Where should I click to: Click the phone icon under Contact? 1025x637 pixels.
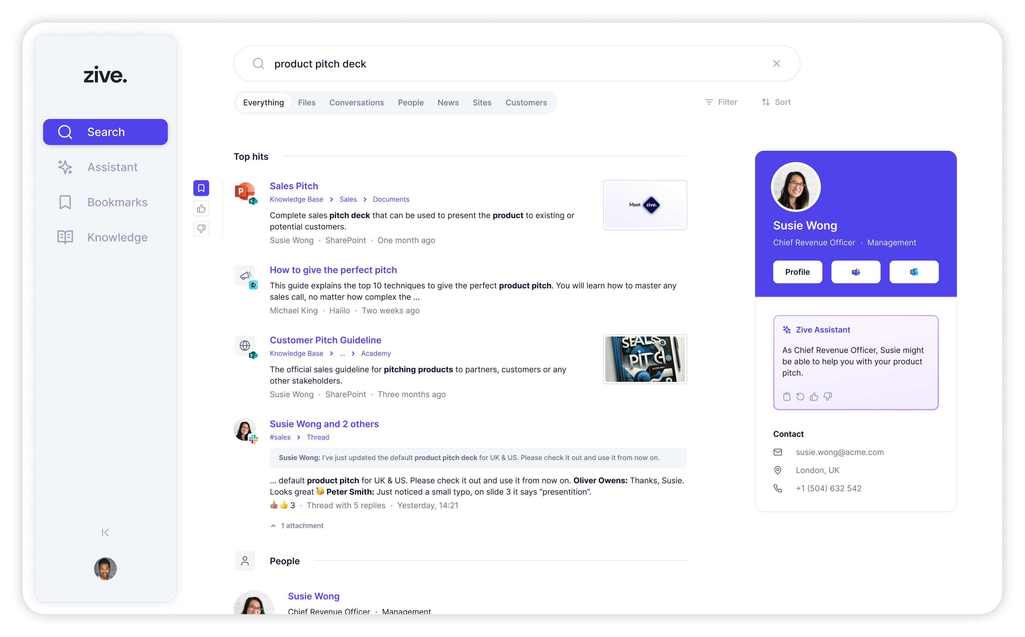pyautogui.click(x=778, y=488)
